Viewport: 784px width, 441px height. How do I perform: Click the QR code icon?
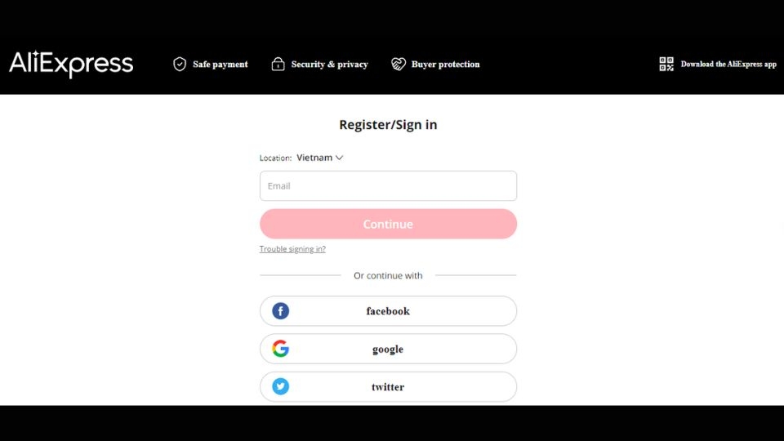(666, 64)
